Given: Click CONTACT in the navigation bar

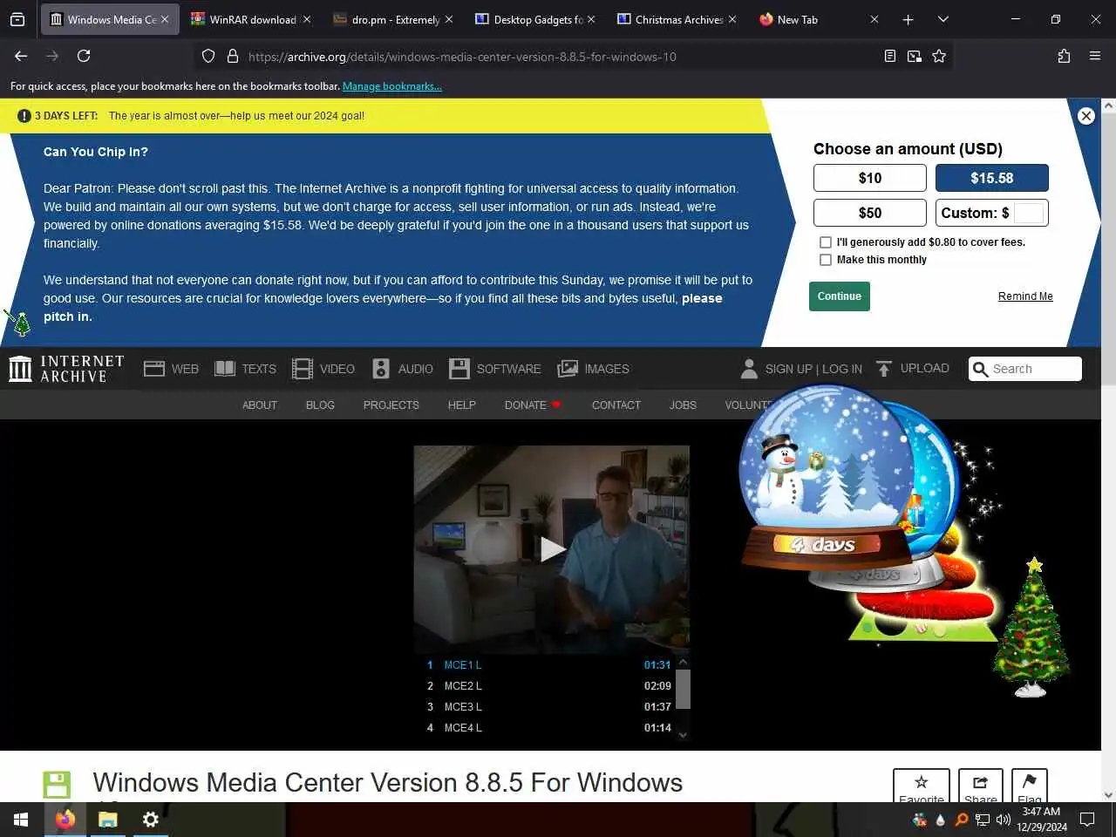Looking at the screenshot, I should click(x=616, y=405).
